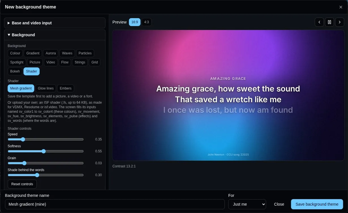Select the Shader background type
The image size is (348, 213).
coord(31,71)
